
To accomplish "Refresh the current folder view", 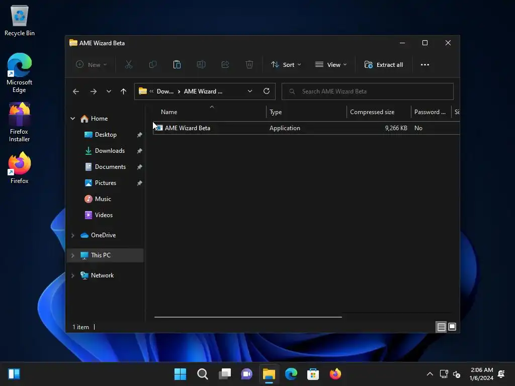I will point(267,91).
